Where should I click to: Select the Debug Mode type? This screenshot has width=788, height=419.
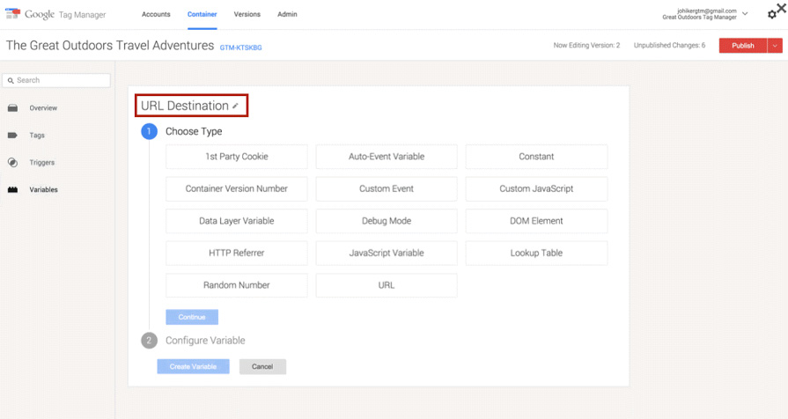[x=387, y=221]
